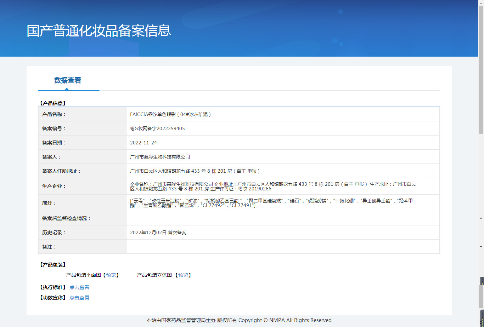484x327 pixels.
Task: Select the 成分 label cell
Action: coord(82,203)
